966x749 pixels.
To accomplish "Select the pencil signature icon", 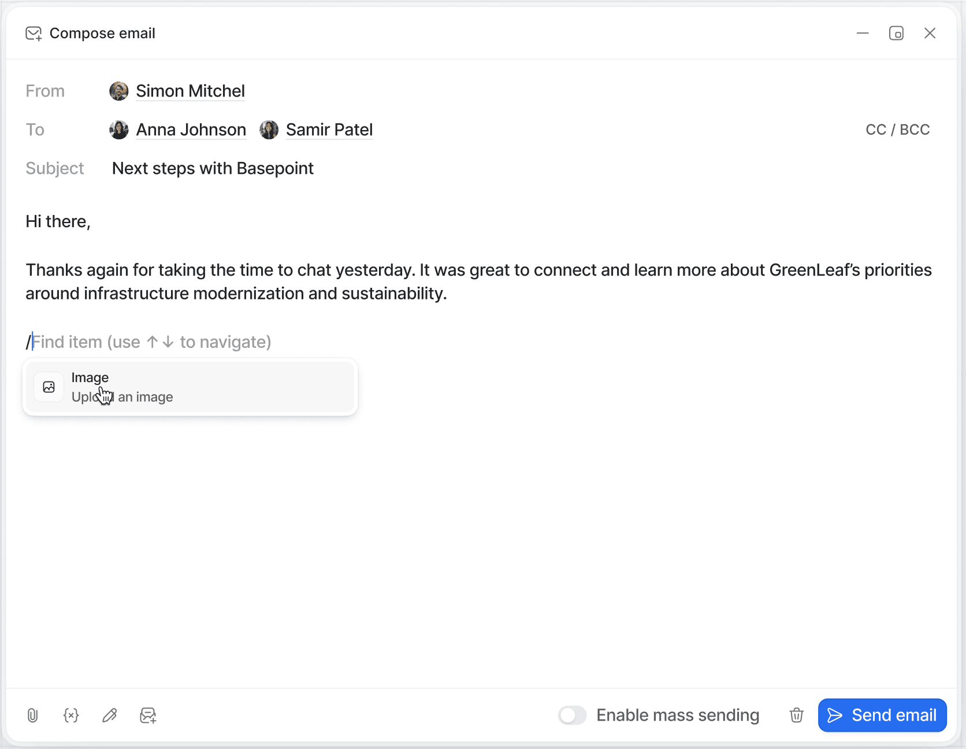I will pyautogui.click(x=109, y=715).
